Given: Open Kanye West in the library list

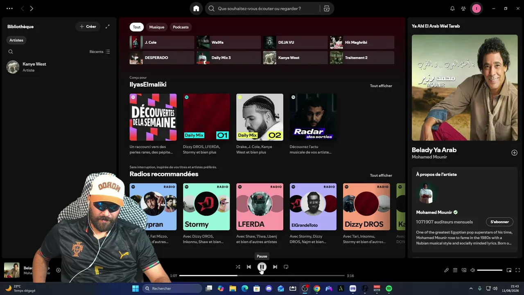Looking at the screenshot, I should (59, 67).
